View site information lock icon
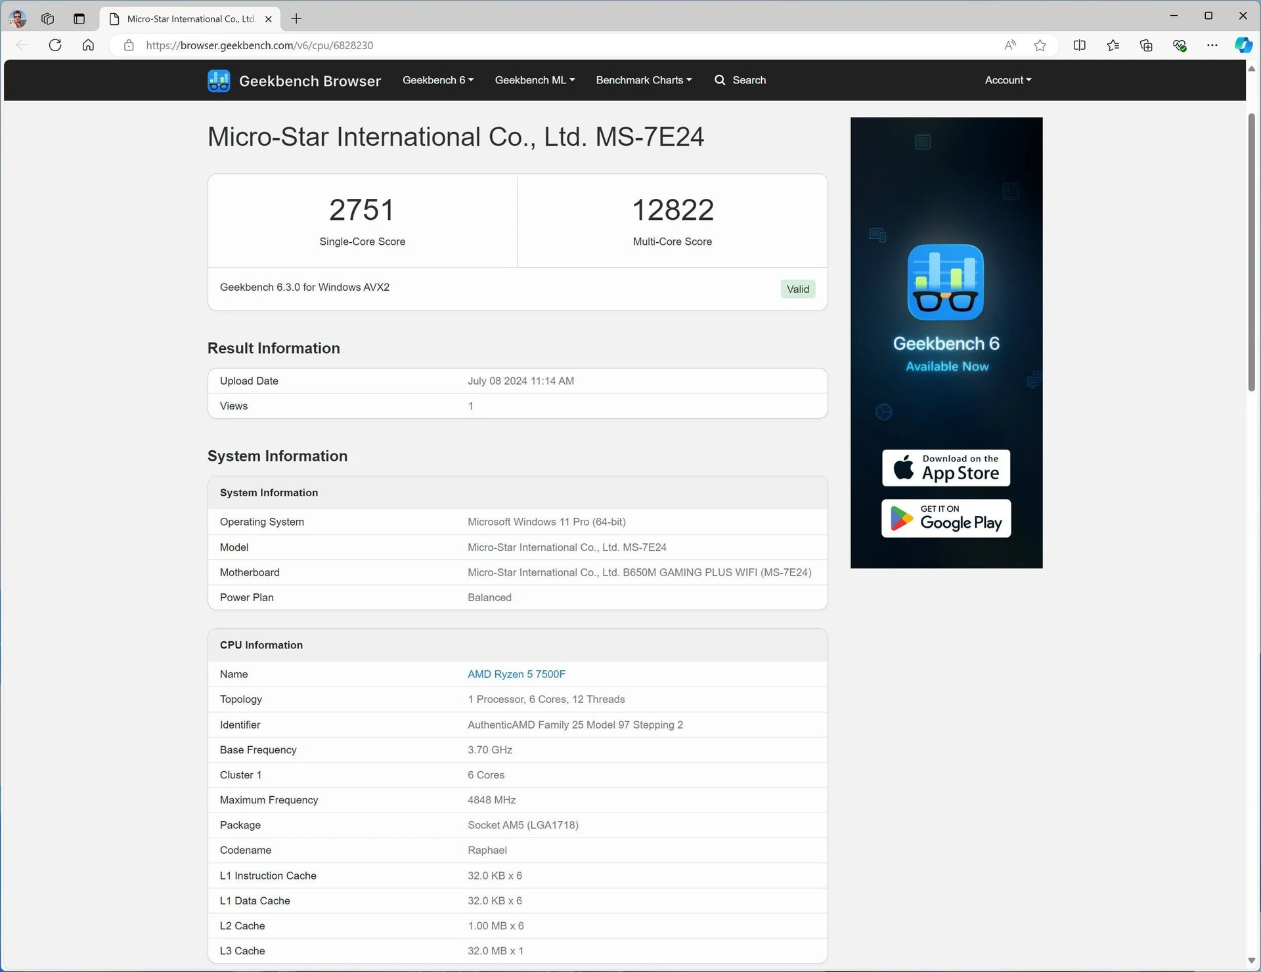1261x972 pixels. (x=129, y=45)
